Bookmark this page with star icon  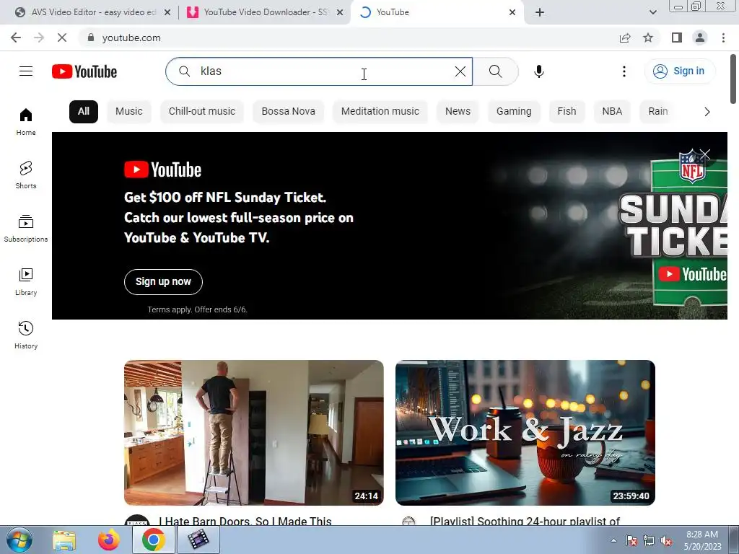[648, 38]
